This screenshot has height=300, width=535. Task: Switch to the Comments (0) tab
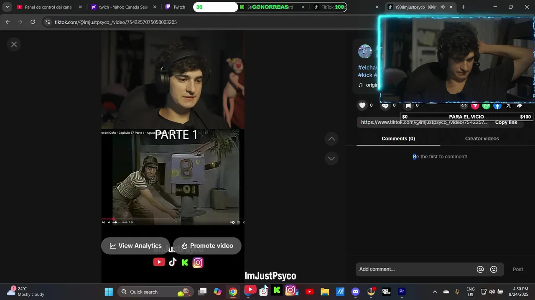coord(398,138)
